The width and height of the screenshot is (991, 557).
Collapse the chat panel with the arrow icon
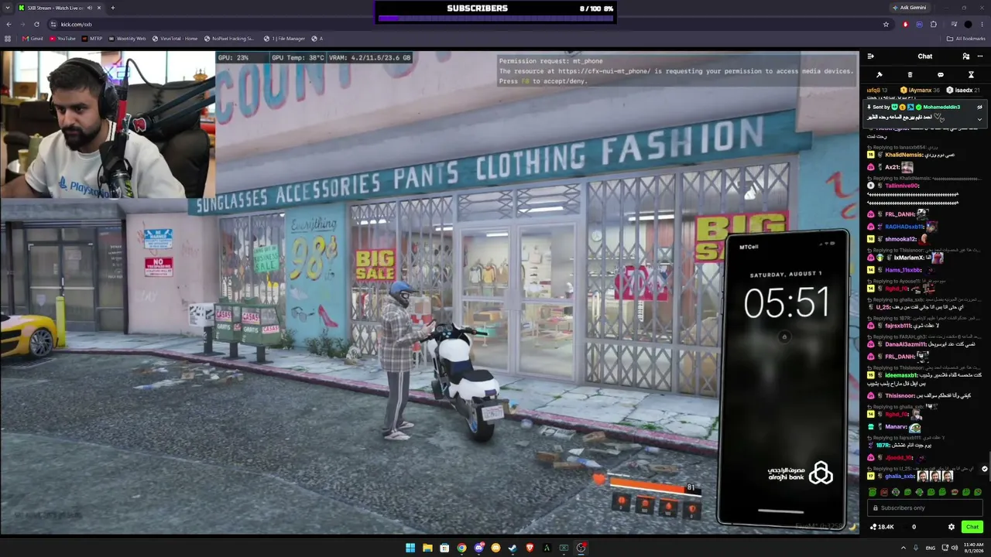click(870, 56)
